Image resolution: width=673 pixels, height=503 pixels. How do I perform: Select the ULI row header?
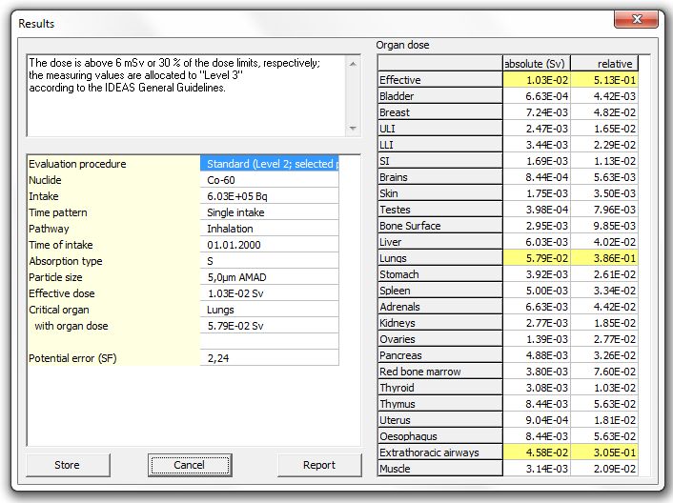[x=440, y=129]
